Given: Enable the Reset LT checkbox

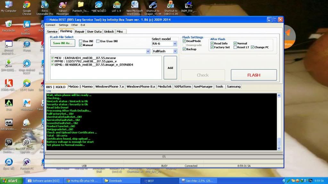Looking at the screenshot, I should [235, 47].
